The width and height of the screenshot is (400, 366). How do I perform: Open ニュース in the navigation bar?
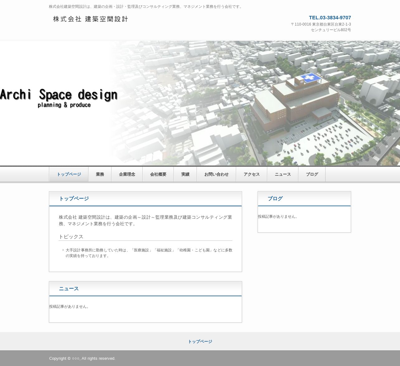283,174
